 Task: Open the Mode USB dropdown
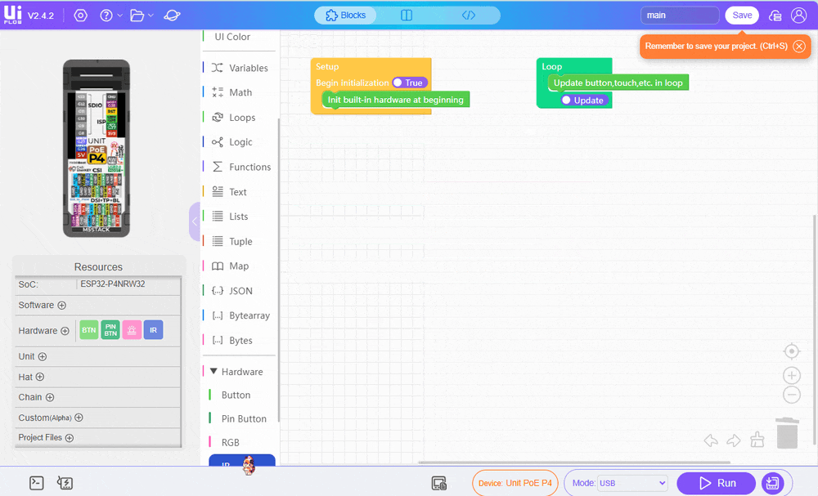click(x=632, y=483)
